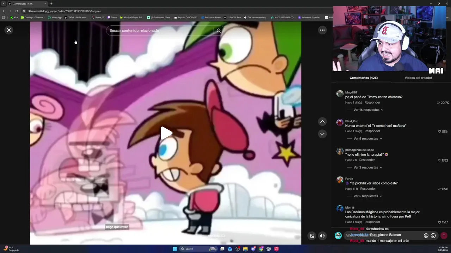Open the HATSUNE MIKU bookmark
This screenshot has height=253, width=451.
(x=283, y=18)
